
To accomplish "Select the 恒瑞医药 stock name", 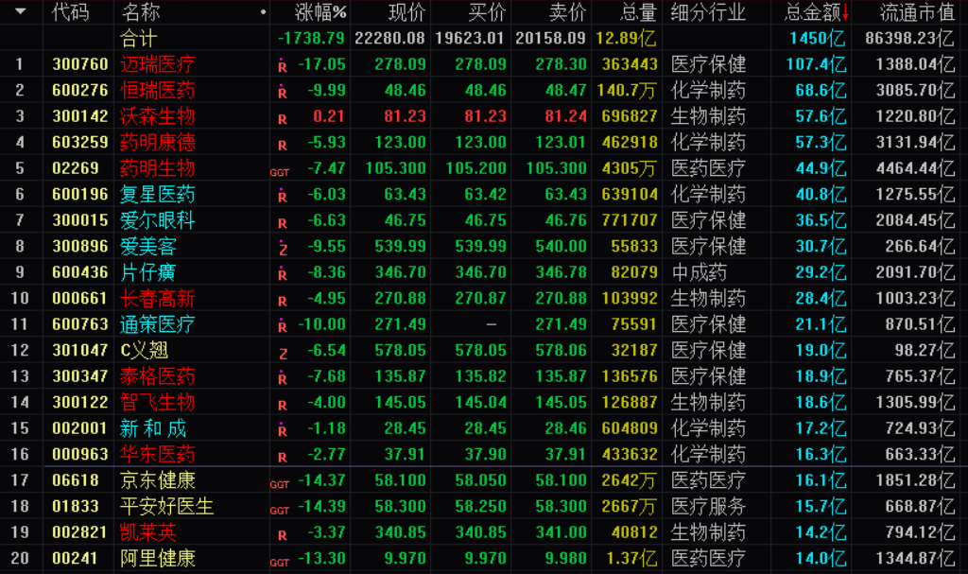I will point(158,90).
